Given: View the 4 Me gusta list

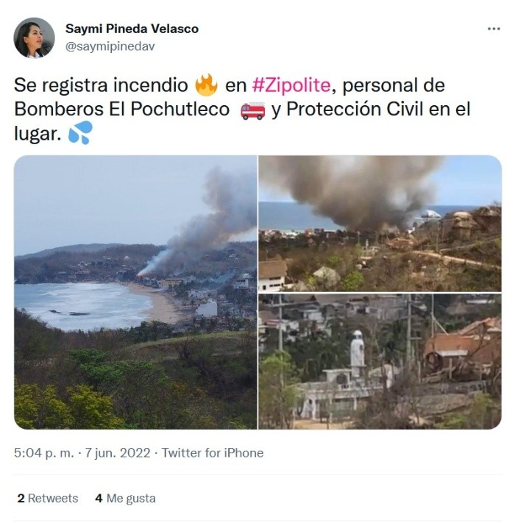Looking at the screenshot, I should pyautogui.click(x=125, y=498).
